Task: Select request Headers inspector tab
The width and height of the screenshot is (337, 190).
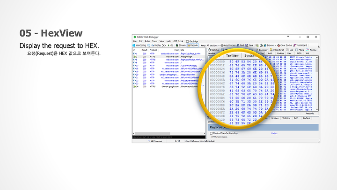Action: (x=211, y=53)
